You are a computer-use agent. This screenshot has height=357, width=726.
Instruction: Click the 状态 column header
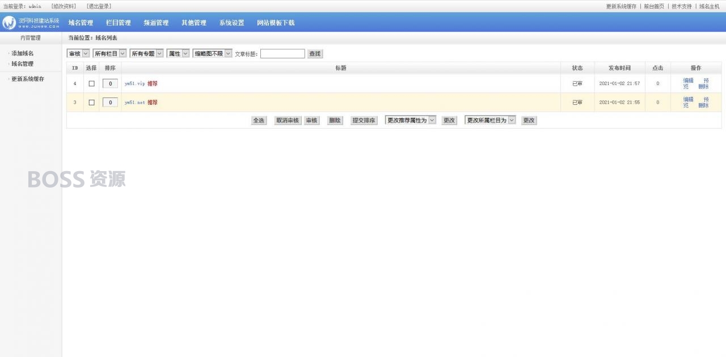[577, 68]
